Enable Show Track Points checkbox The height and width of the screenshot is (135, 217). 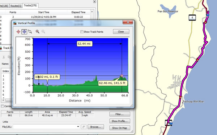pyautogui.click(x=82, y=32)
